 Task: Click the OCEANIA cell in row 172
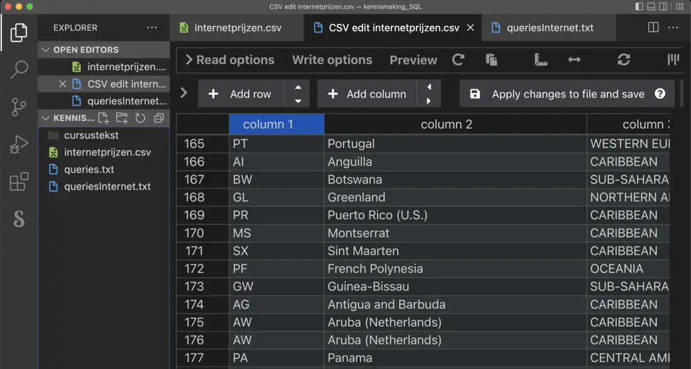628,269
